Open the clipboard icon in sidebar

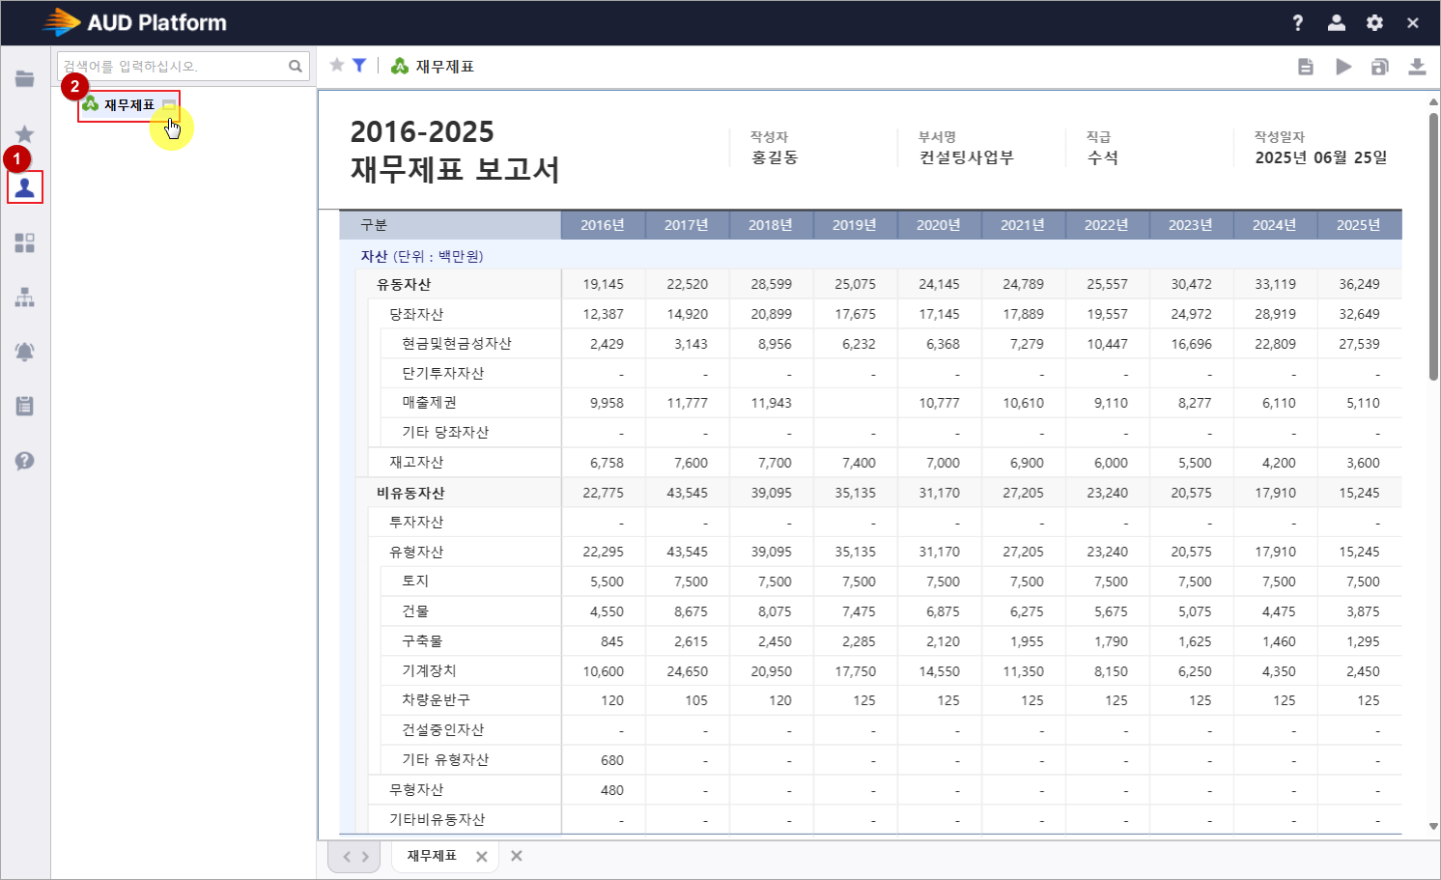[x=25, y=406]
